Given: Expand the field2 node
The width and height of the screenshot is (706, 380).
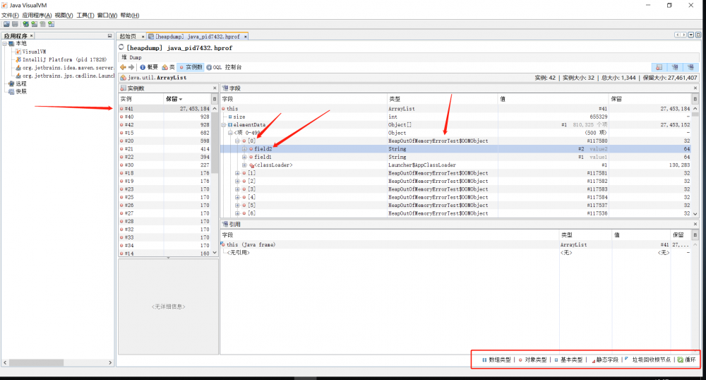Looking at the screenshot, I should [x=244, y=149].
